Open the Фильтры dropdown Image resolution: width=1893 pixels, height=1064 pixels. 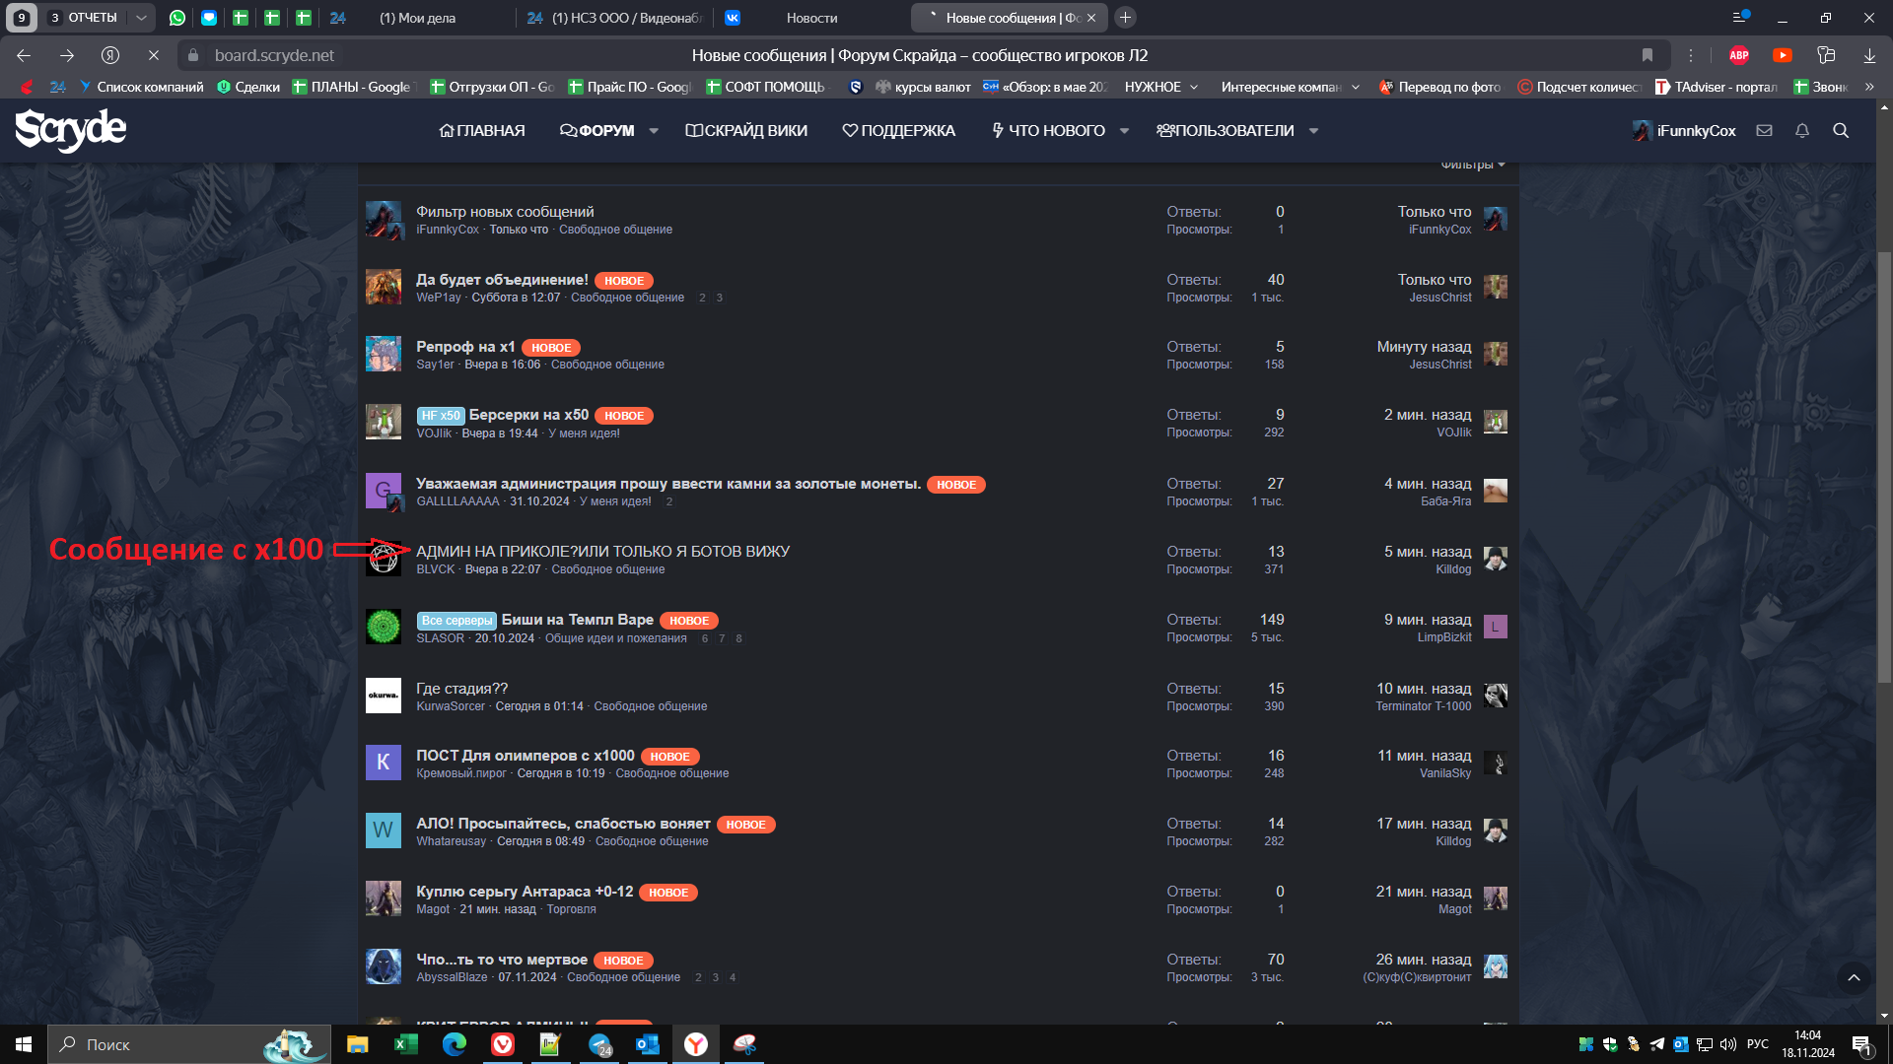point(1472,165)
